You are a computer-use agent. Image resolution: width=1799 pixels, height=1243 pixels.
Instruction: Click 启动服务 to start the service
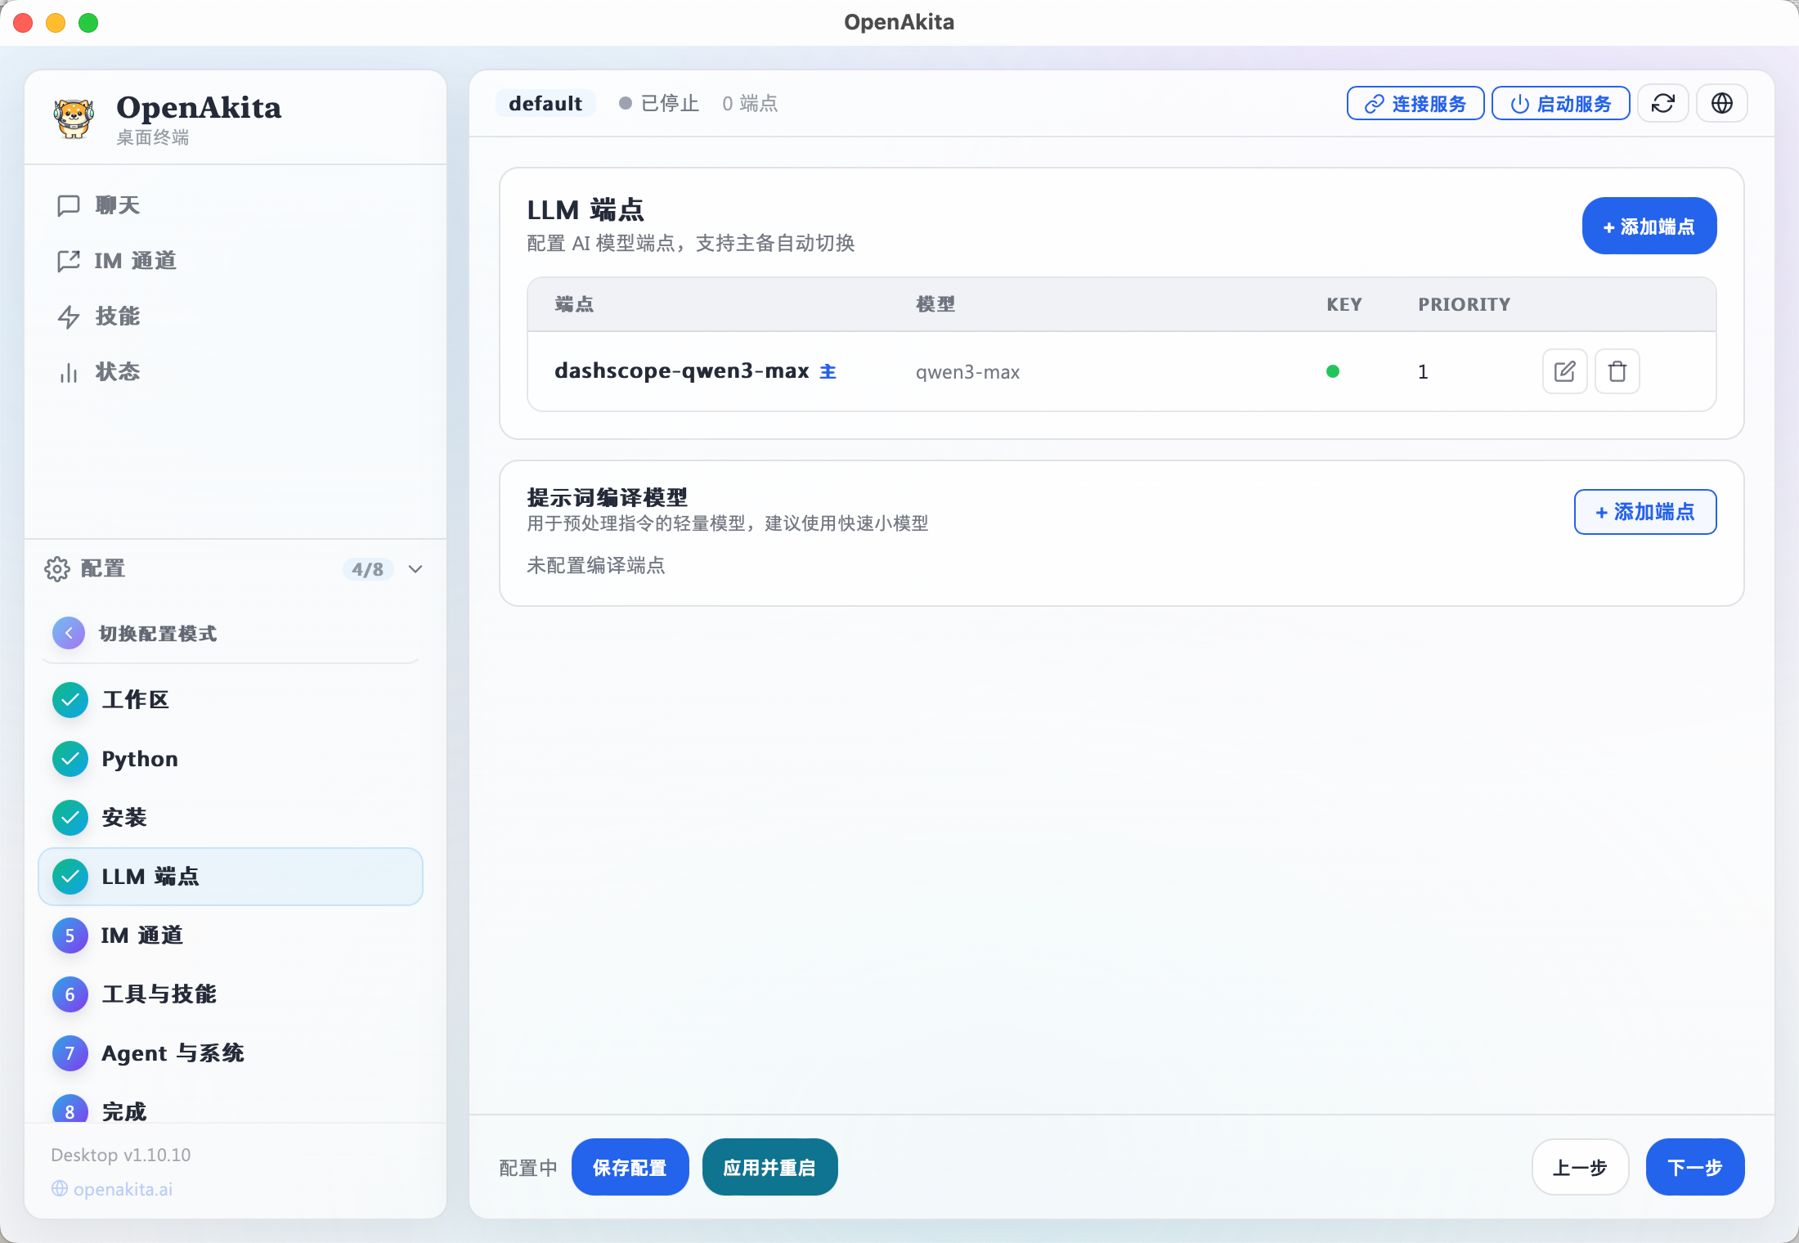pos(1560,103)
